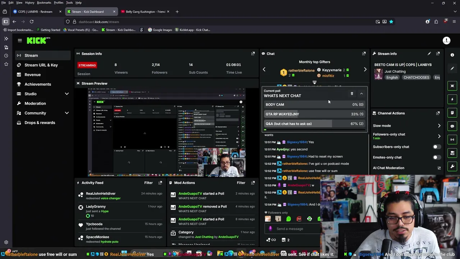Vote GTA RP W/AYEDJNY poll option
The image size is (460, 259).
(x=314, y=114)
